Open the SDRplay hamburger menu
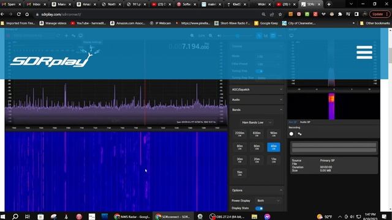The height and width of the screenshot is (220, 392). point(364,53)
